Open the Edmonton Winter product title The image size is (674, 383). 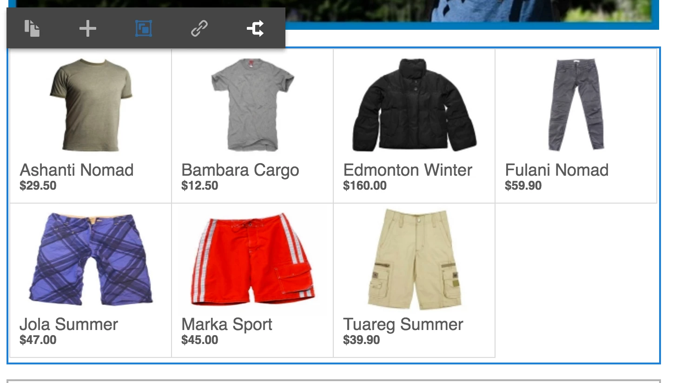click(408, 170)
